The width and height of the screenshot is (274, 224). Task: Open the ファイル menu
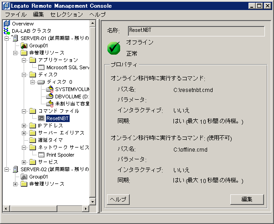(x=16, y=15)
